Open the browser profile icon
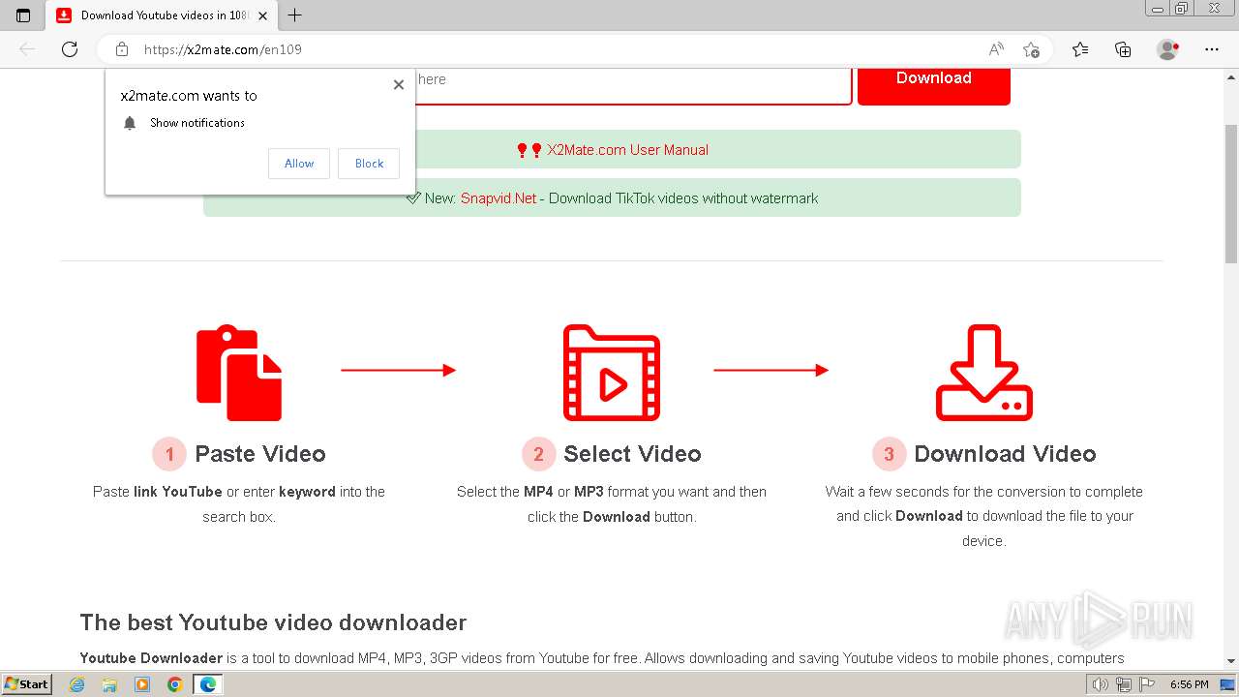 1168,49
